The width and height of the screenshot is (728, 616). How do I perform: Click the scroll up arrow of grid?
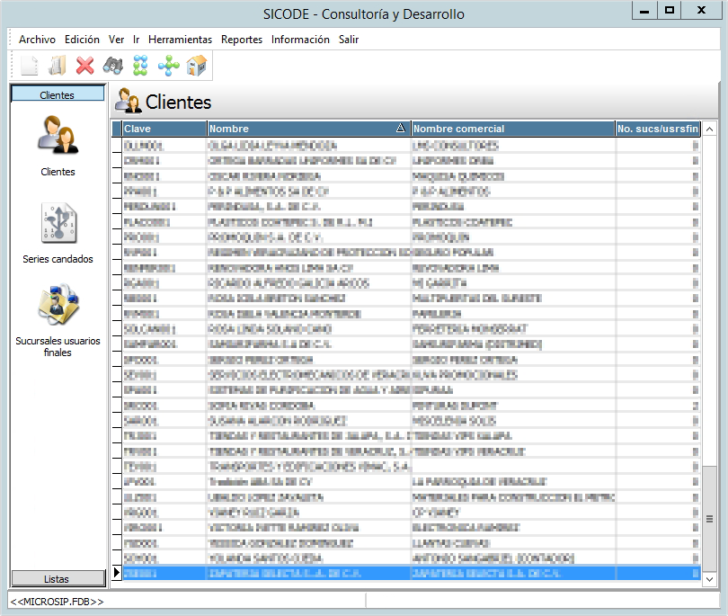click(710, 129)
